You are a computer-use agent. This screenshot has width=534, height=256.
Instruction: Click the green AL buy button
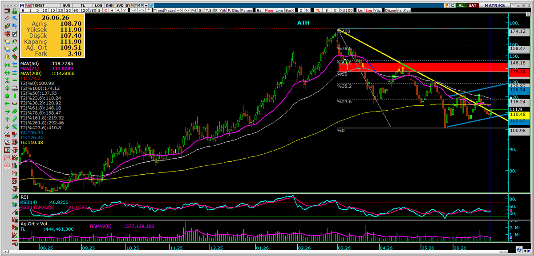click(461, 5)
